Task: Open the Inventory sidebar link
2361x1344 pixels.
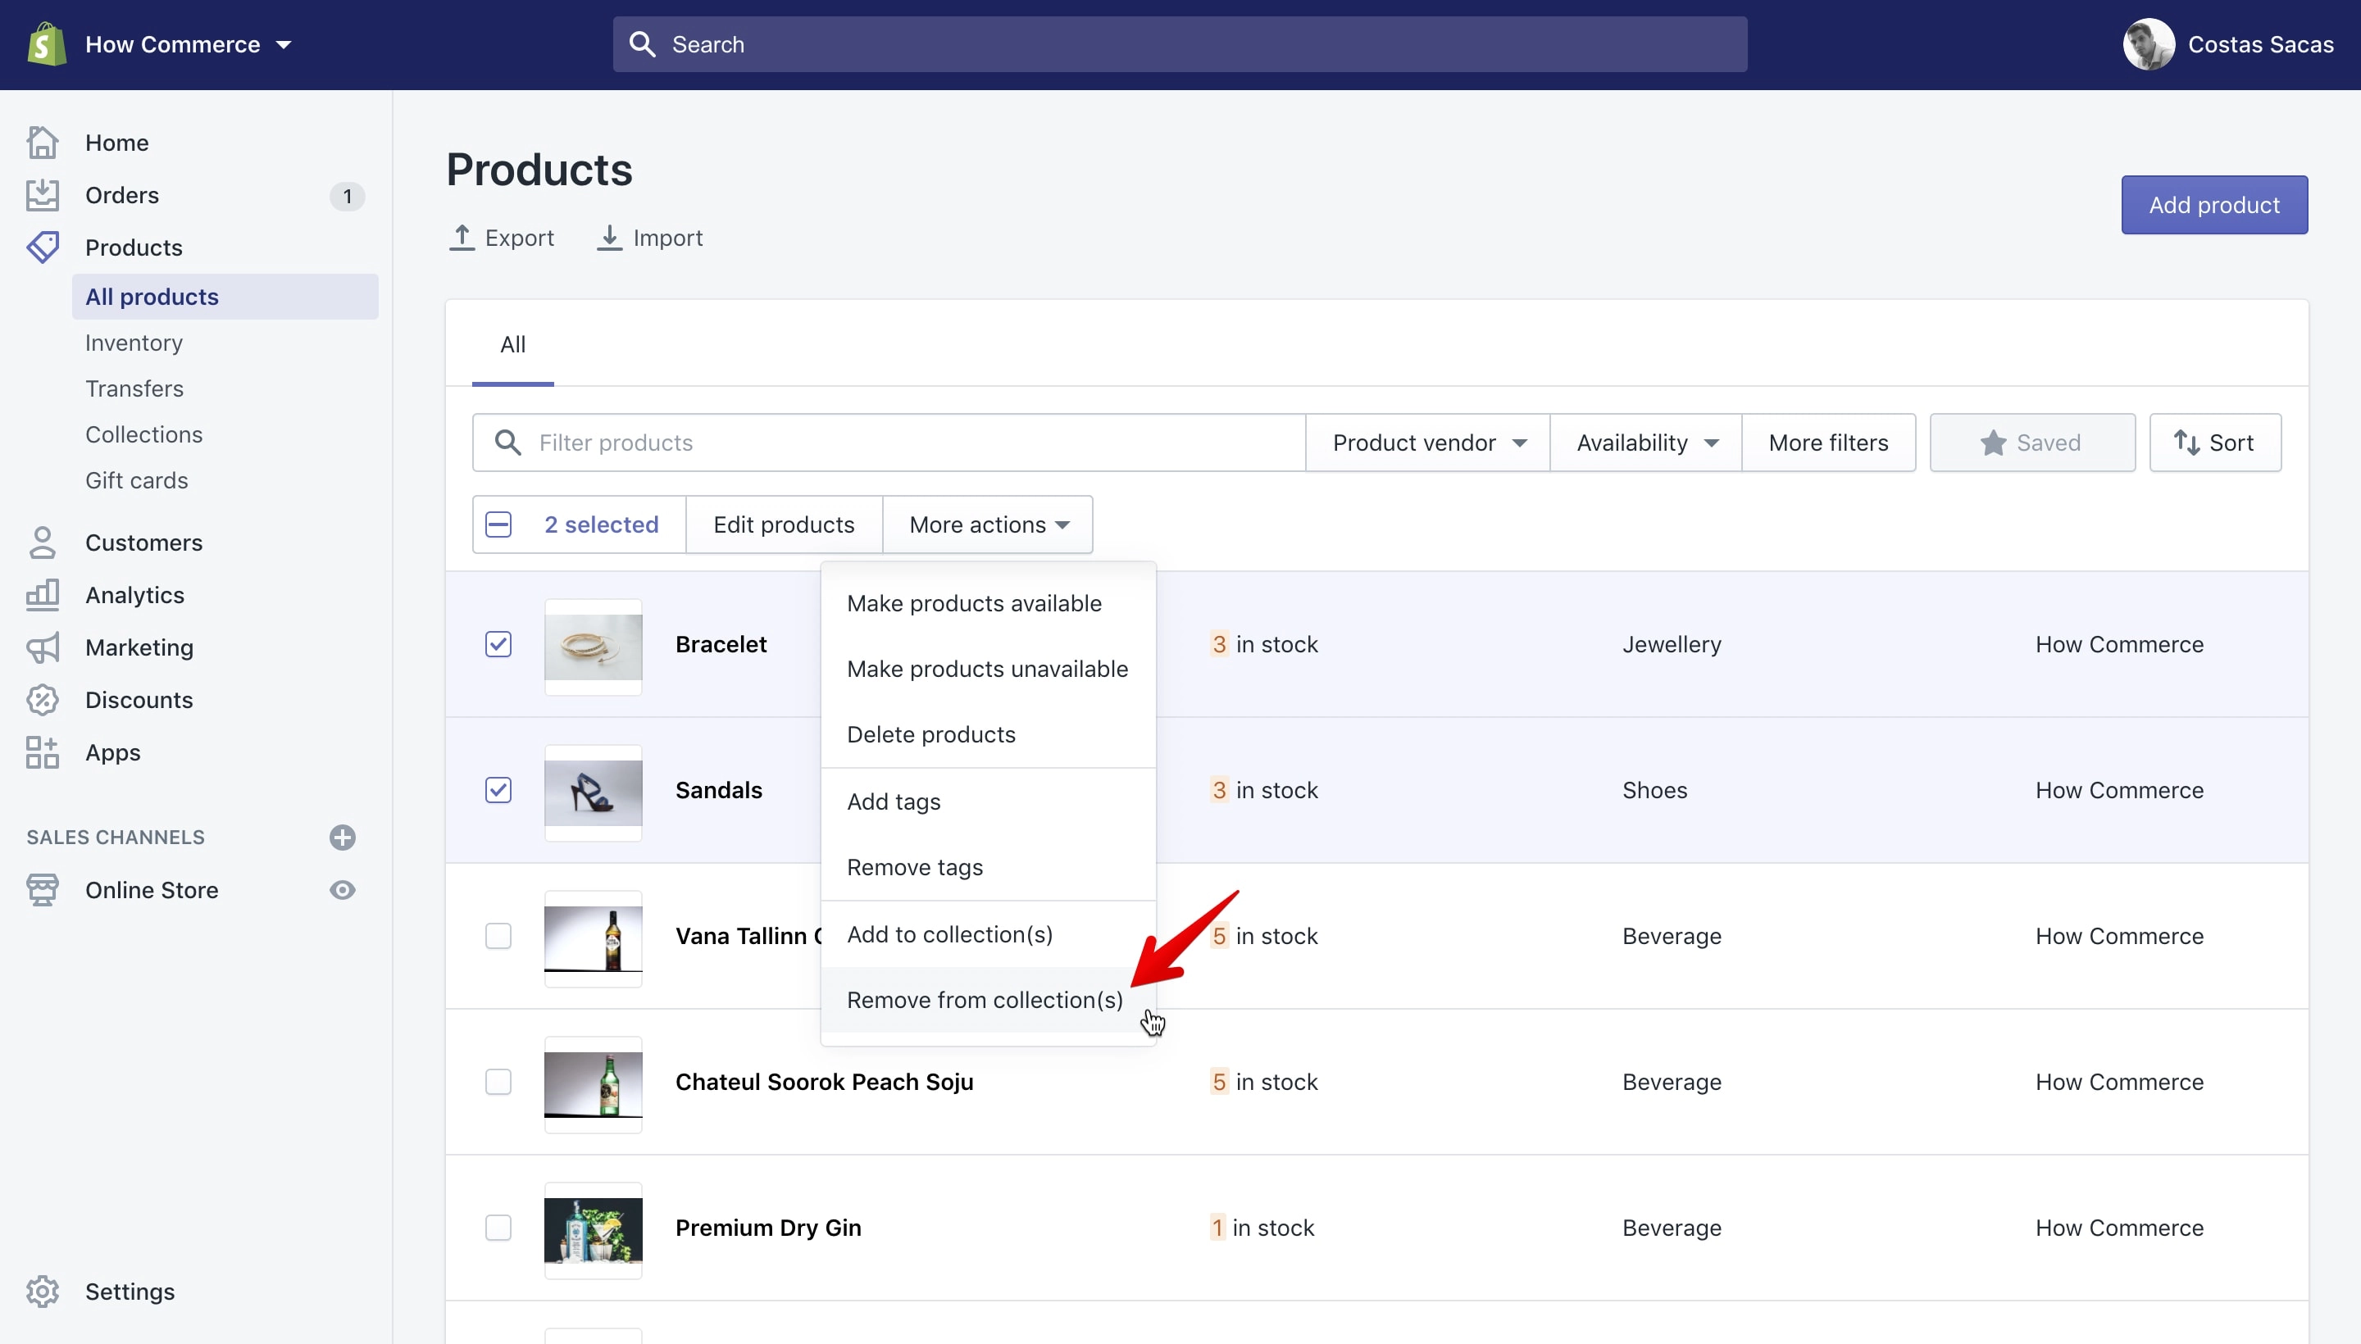Action: (x=134, y=343)
